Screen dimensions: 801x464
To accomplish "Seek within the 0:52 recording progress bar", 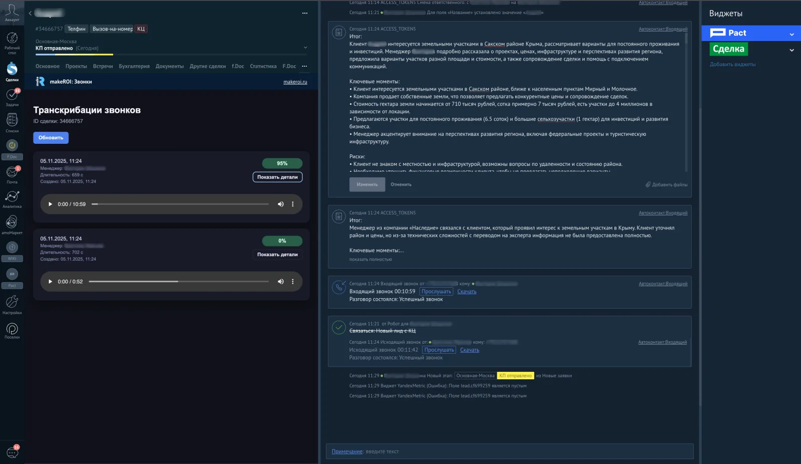I will [x=179, y=282].
